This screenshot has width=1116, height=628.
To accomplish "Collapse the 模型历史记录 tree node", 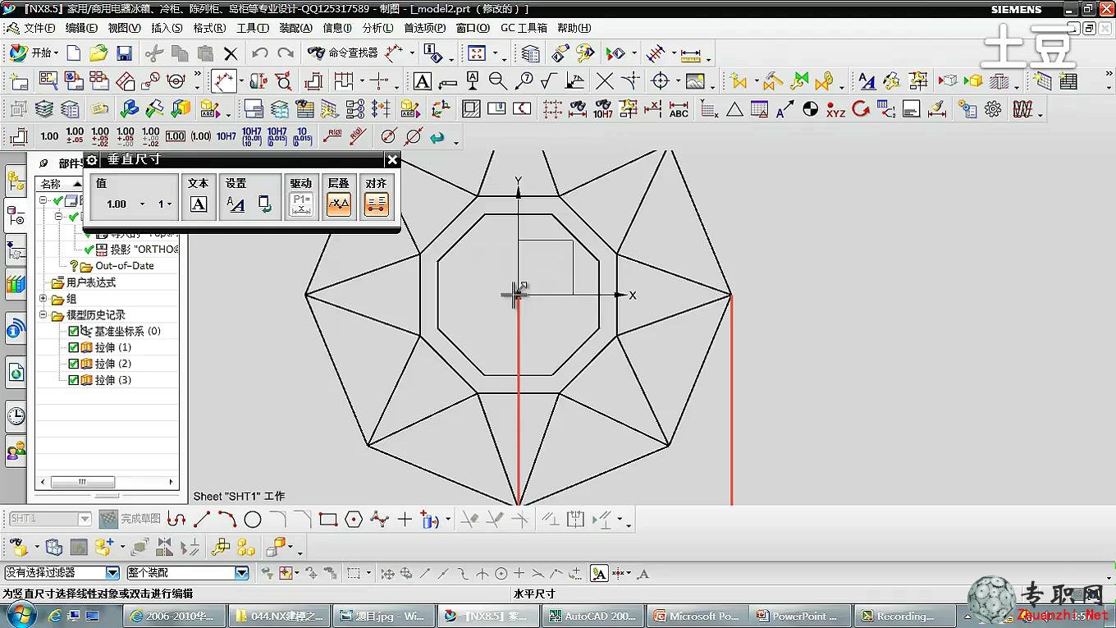I will 43,315.
